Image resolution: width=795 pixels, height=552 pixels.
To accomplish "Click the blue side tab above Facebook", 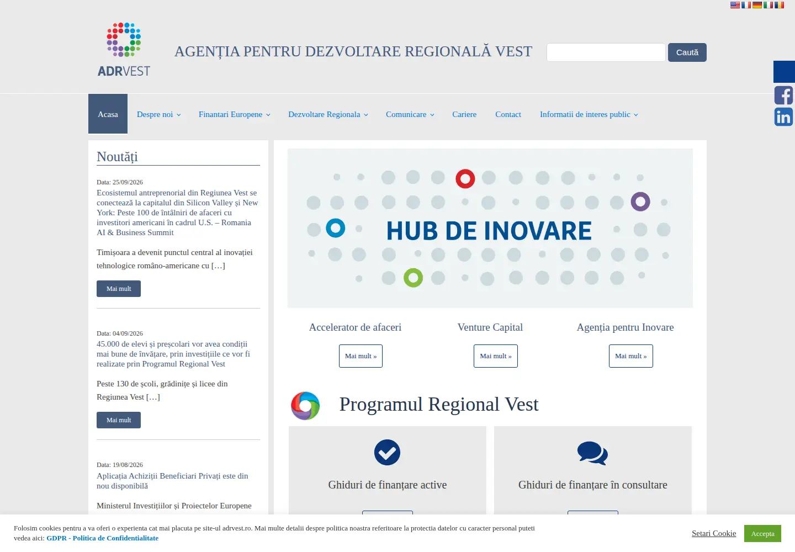I will pyautogui.click(x=784, y=72).
